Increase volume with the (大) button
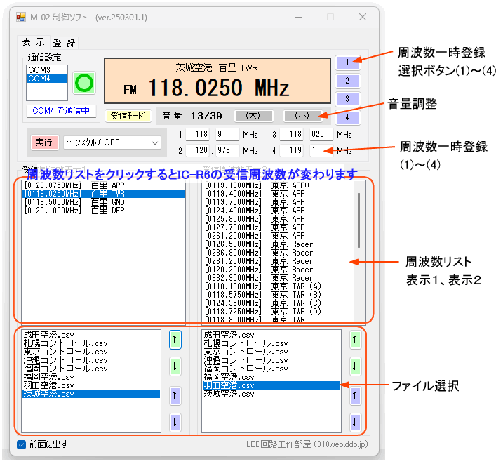Viewport: 503px width, 464px height. pos(253,115)
